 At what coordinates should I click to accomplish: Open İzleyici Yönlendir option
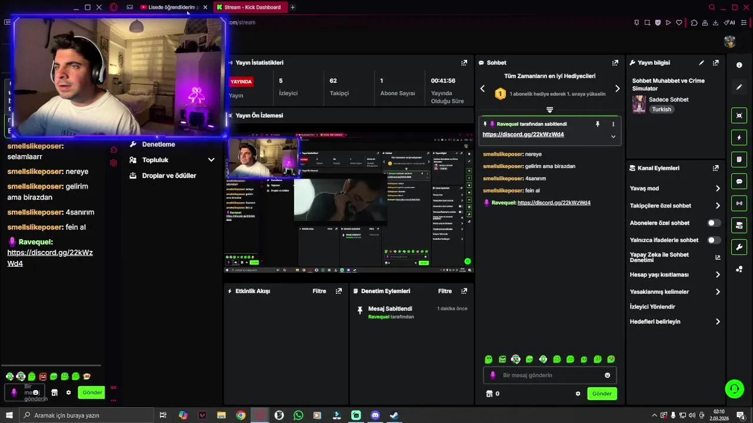(652, 307)
